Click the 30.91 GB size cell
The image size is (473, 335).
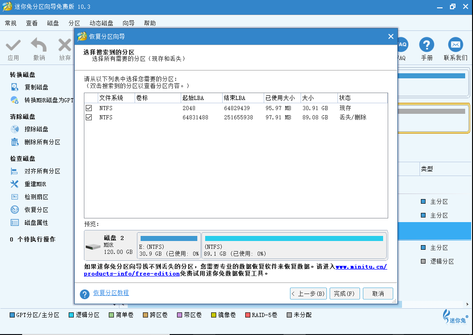tap(315, 108)
